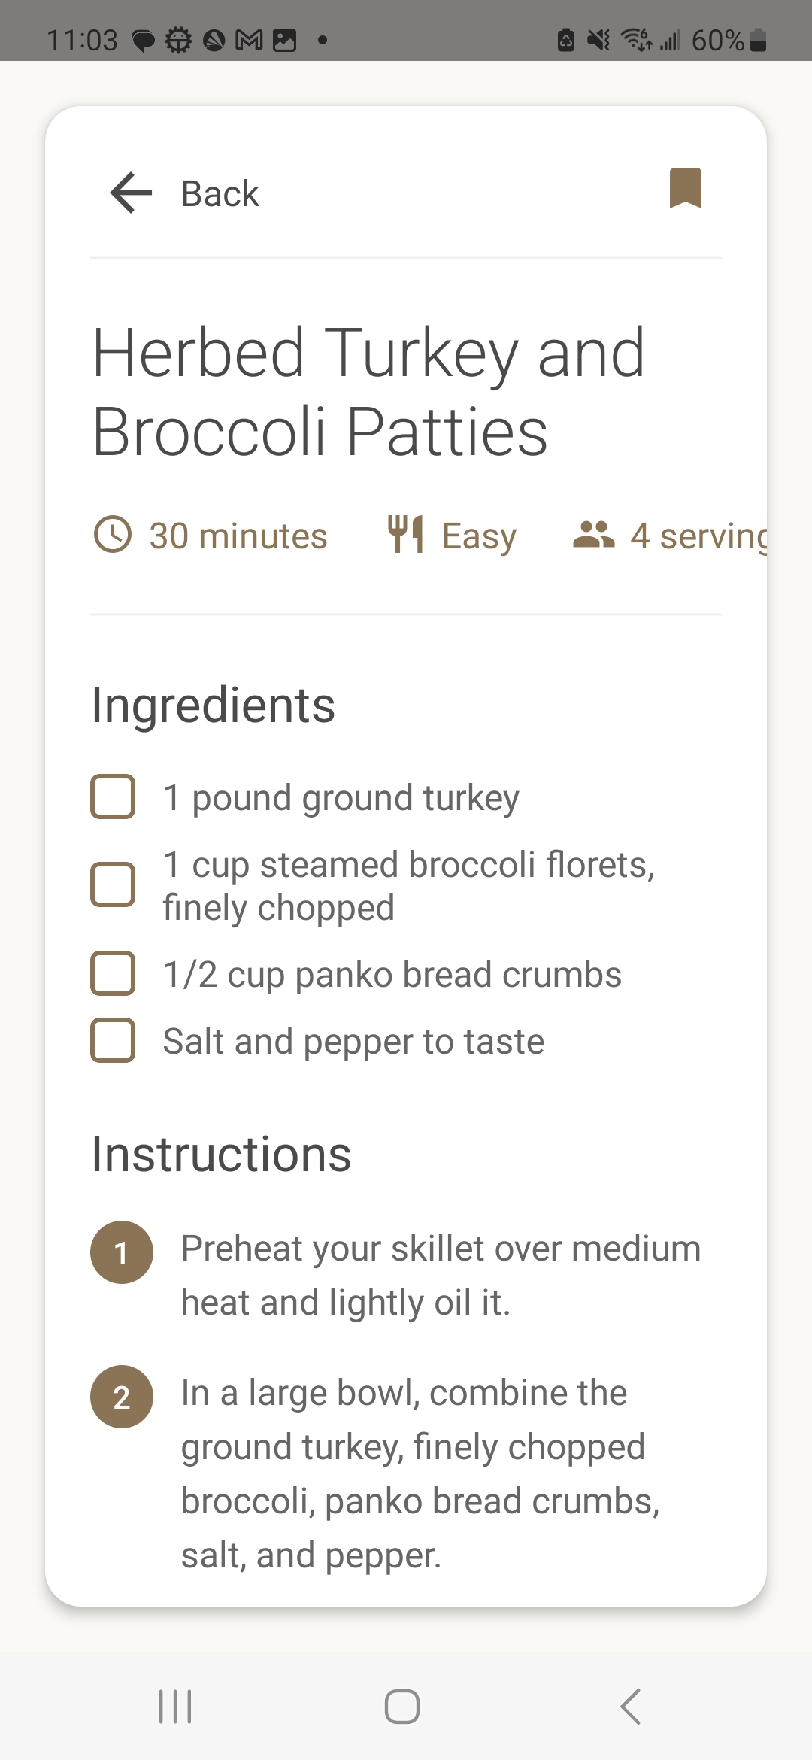812x1760 pixels.
Task: Tap the fork and knife difficulty icon
Action: point(405,534)
